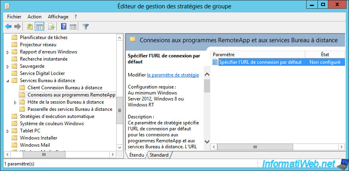Expand Hôte de la session Bureau à distance
This screenshot has height=171, width=349.
tap(15, 102)
